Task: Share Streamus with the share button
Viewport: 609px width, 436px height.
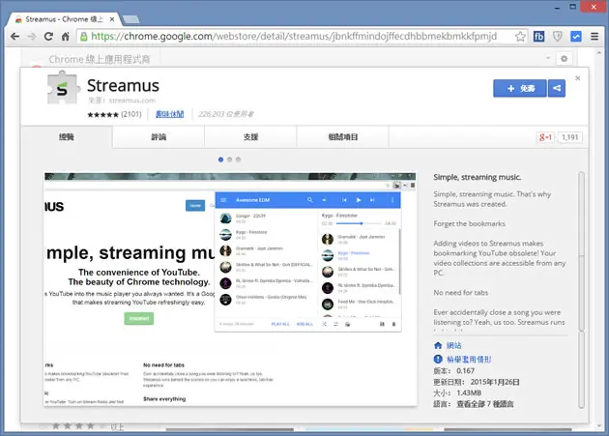Action: click(x=557, y=88)
